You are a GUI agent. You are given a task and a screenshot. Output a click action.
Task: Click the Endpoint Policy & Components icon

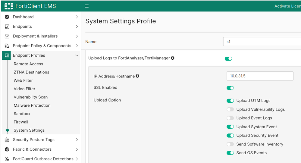pos(7,46)
